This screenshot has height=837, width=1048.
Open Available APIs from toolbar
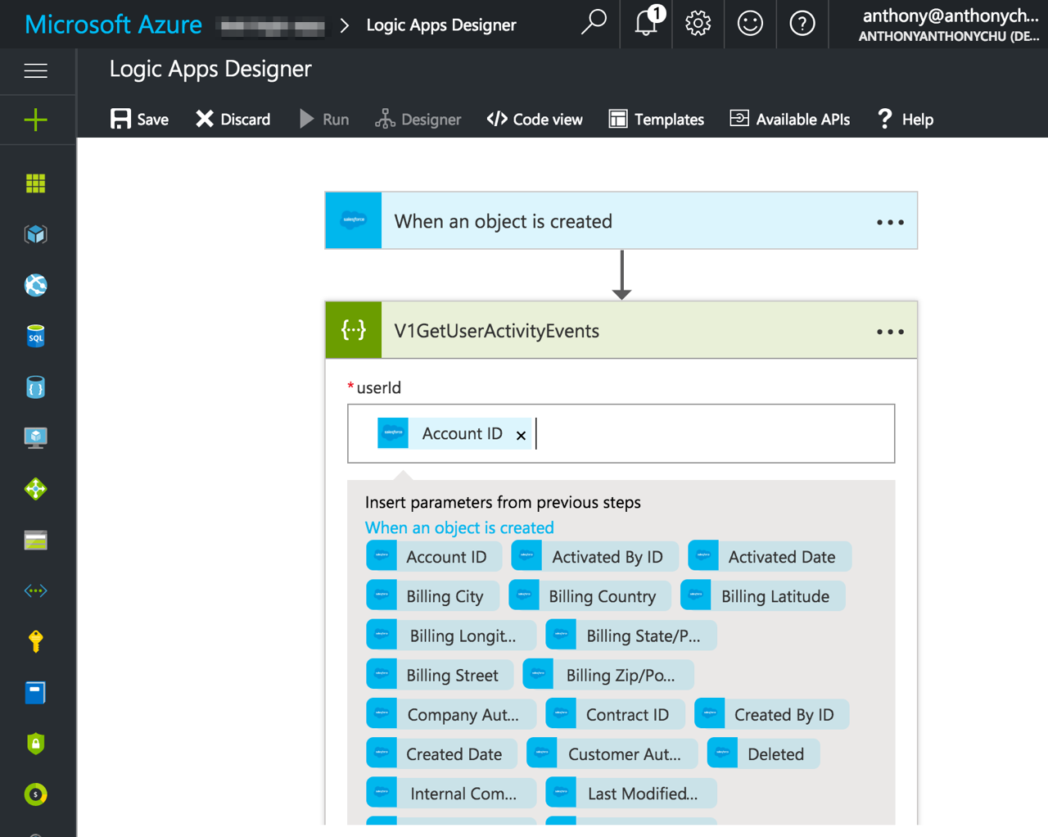tap(790, 119)
